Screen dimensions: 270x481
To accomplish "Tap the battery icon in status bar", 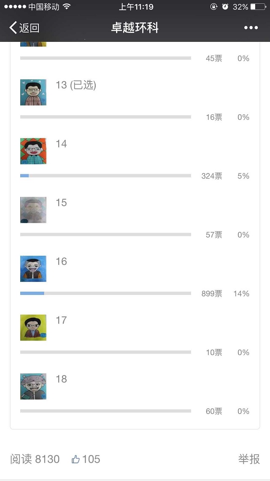I will [x=258, y=7].
